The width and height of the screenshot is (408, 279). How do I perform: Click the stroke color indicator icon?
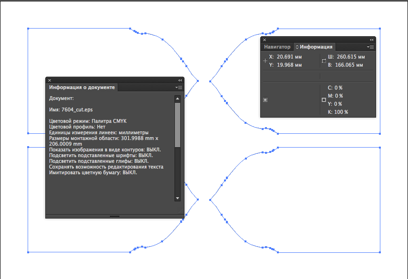[324, 100]
